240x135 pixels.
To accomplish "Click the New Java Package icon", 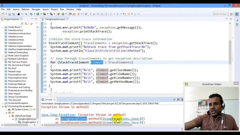I will [x=58, y=14].
